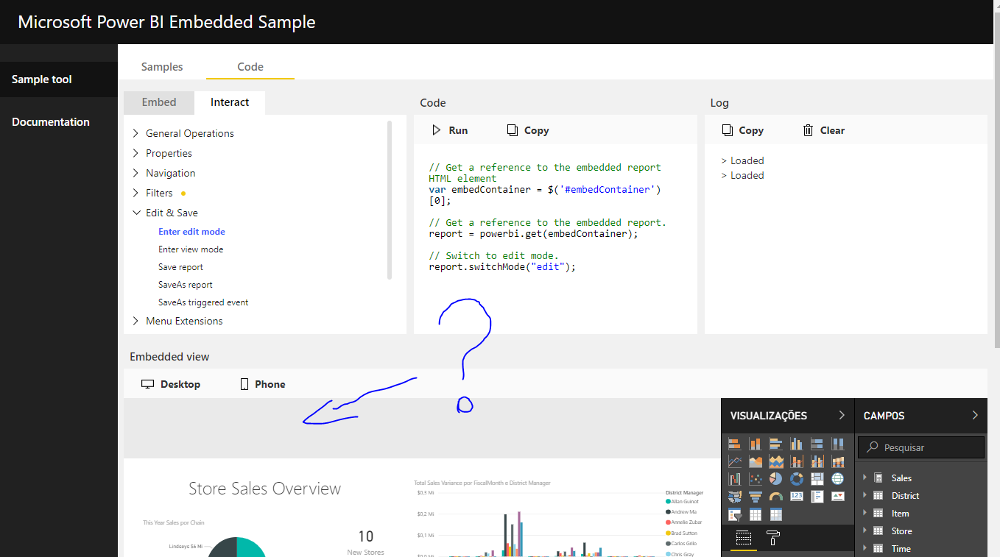Screen dimensions: 1000x557
Task: Switch embedded view to Phone
Action: [263, 384]
